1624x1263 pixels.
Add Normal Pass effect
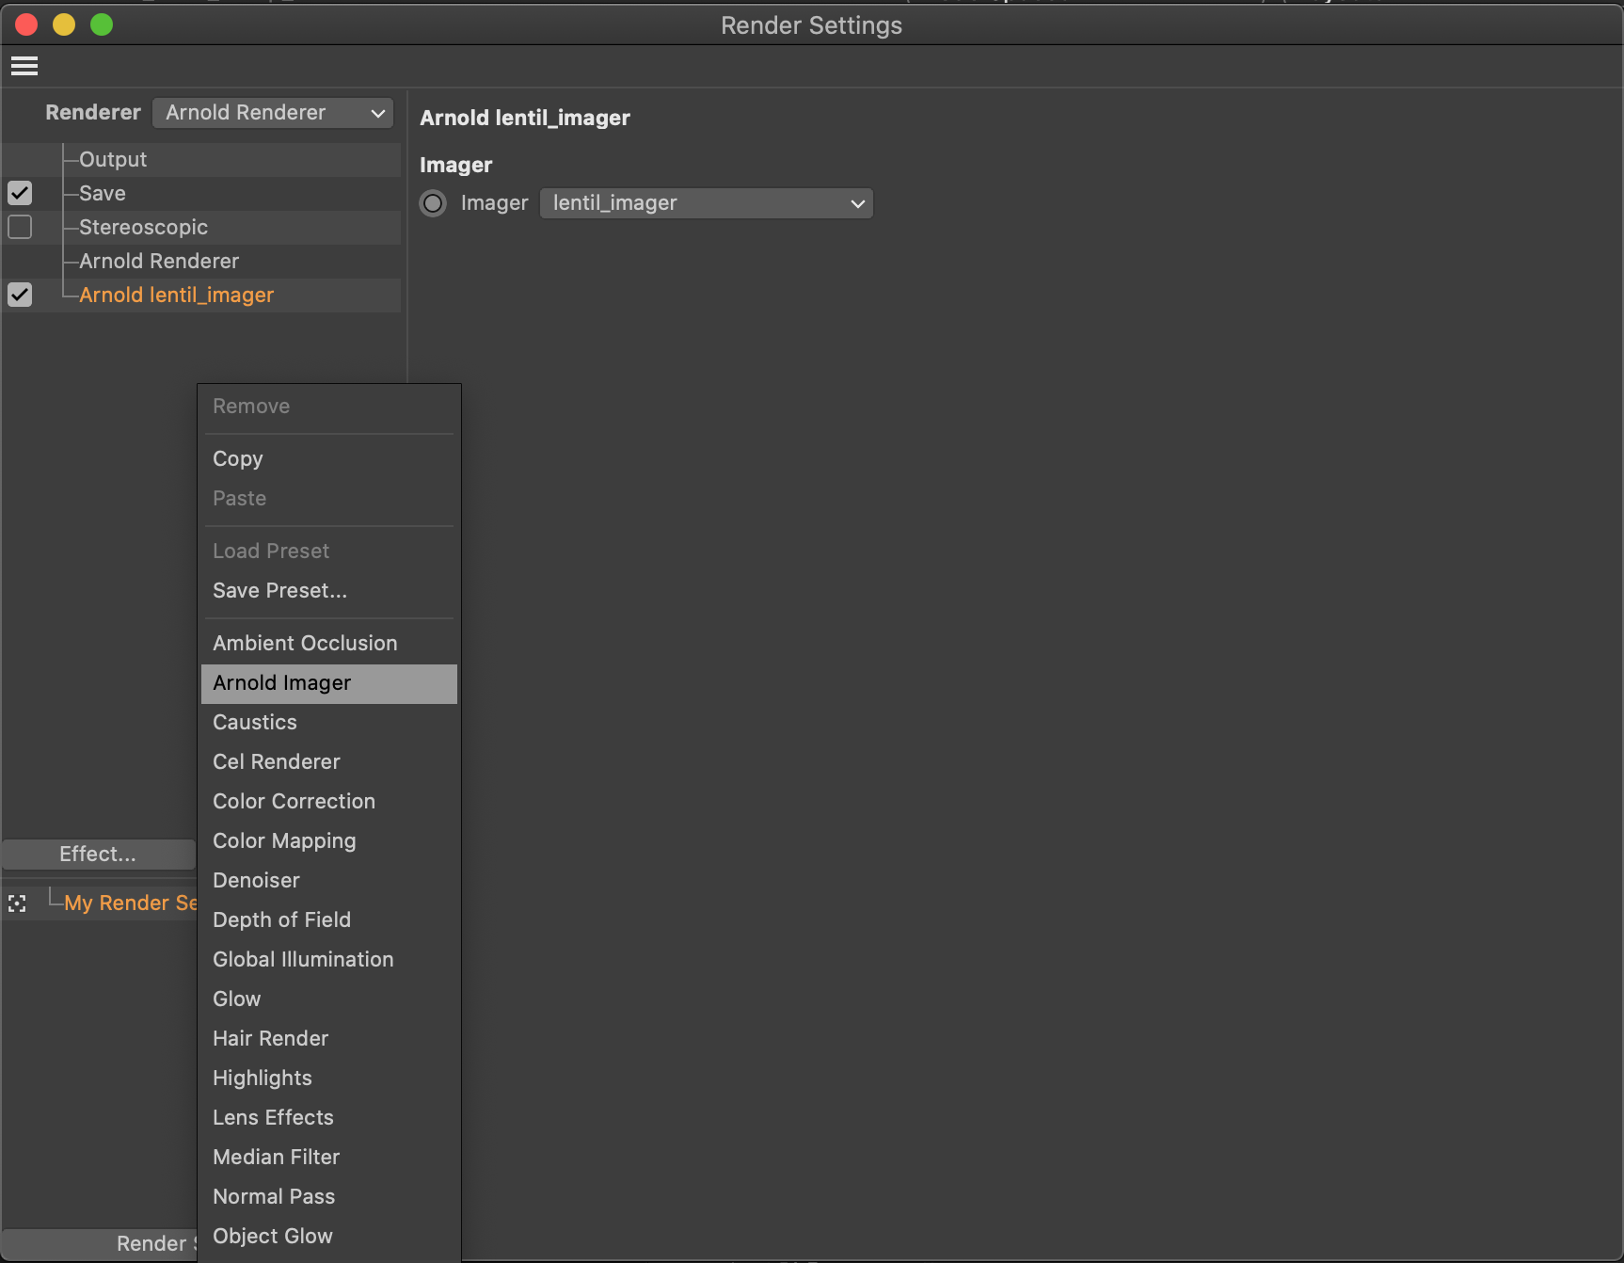(329, 1197)
